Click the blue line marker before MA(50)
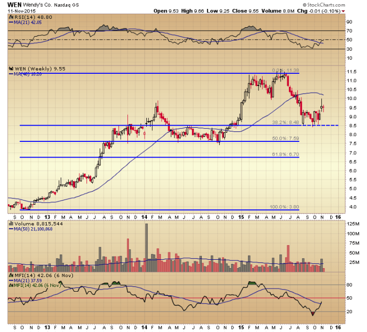 tap(11, 229)
